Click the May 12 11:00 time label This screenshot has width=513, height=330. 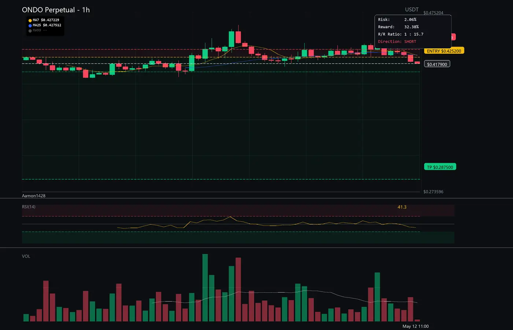click(416, 326)
